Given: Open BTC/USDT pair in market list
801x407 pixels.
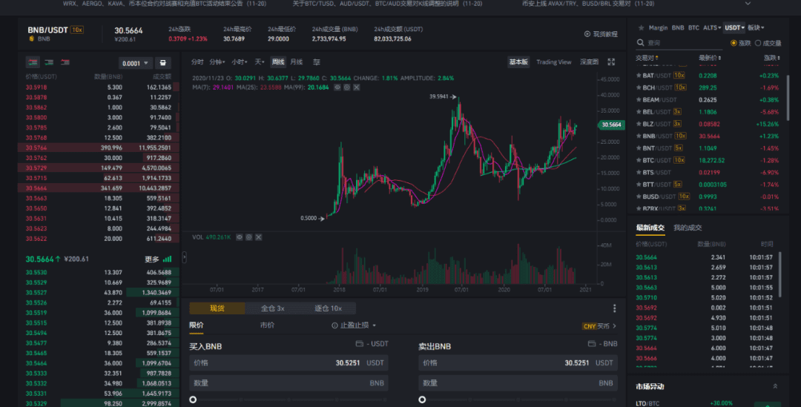Looking at the screenshot, I should click(x=708, y=160).
